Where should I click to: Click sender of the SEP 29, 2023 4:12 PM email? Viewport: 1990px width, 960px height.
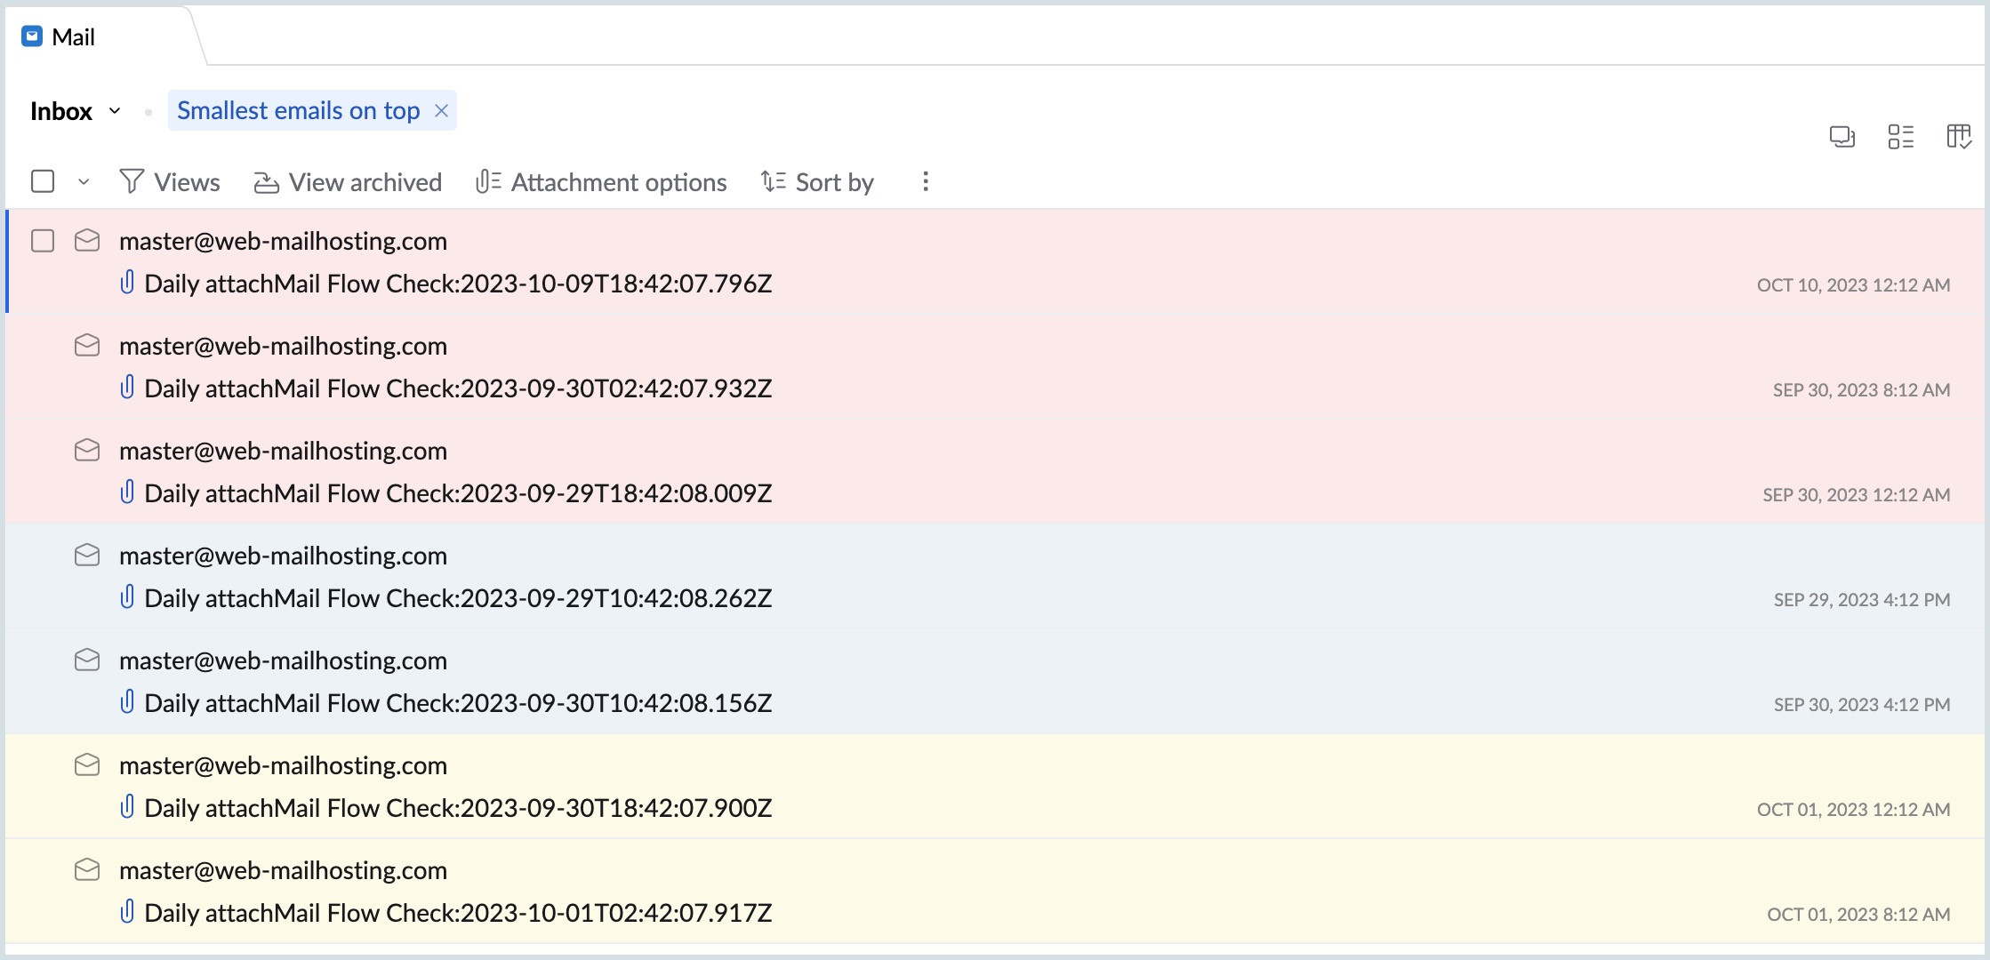click(283, 556)
